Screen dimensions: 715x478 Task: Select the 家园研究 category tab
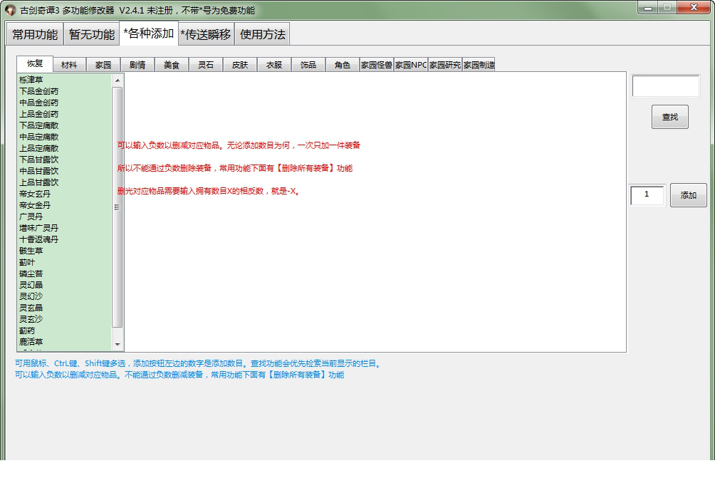click(x=445, y=65)
